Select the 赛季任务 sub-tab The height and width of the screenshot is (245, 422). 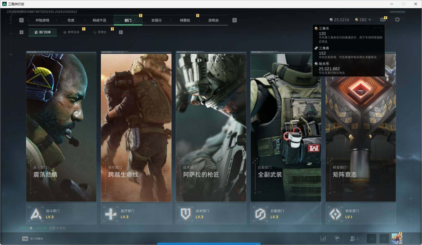pyautogui.click(x=71, y=32)
